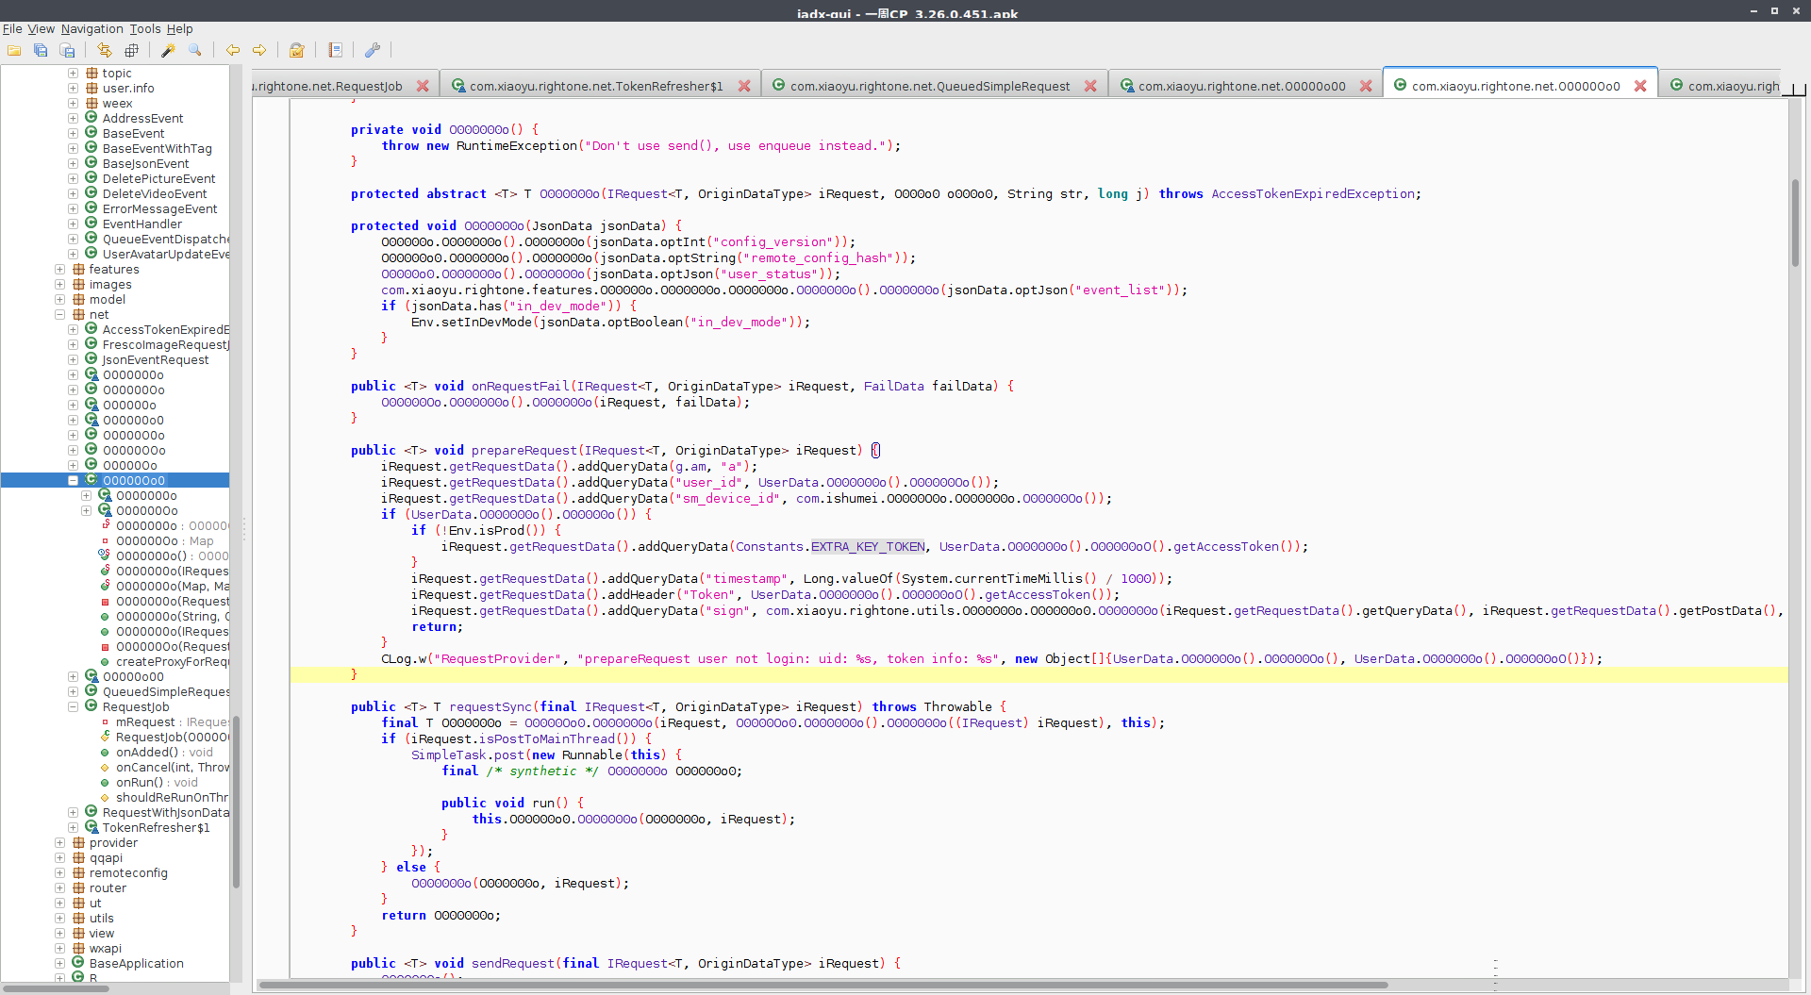Screen dimensions: 1811x995
Task: Open the Navigation menu
Action: click(x=91, y=29)
